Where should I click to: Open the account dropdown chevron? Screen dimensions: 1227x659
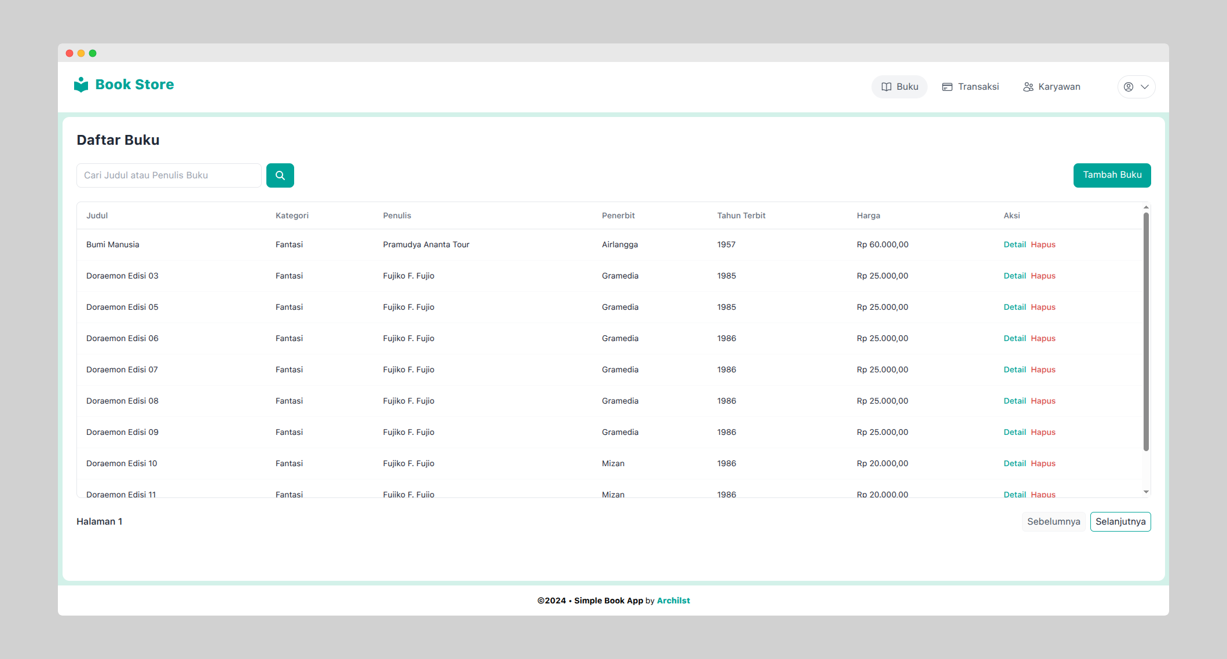pos(1145,87)
